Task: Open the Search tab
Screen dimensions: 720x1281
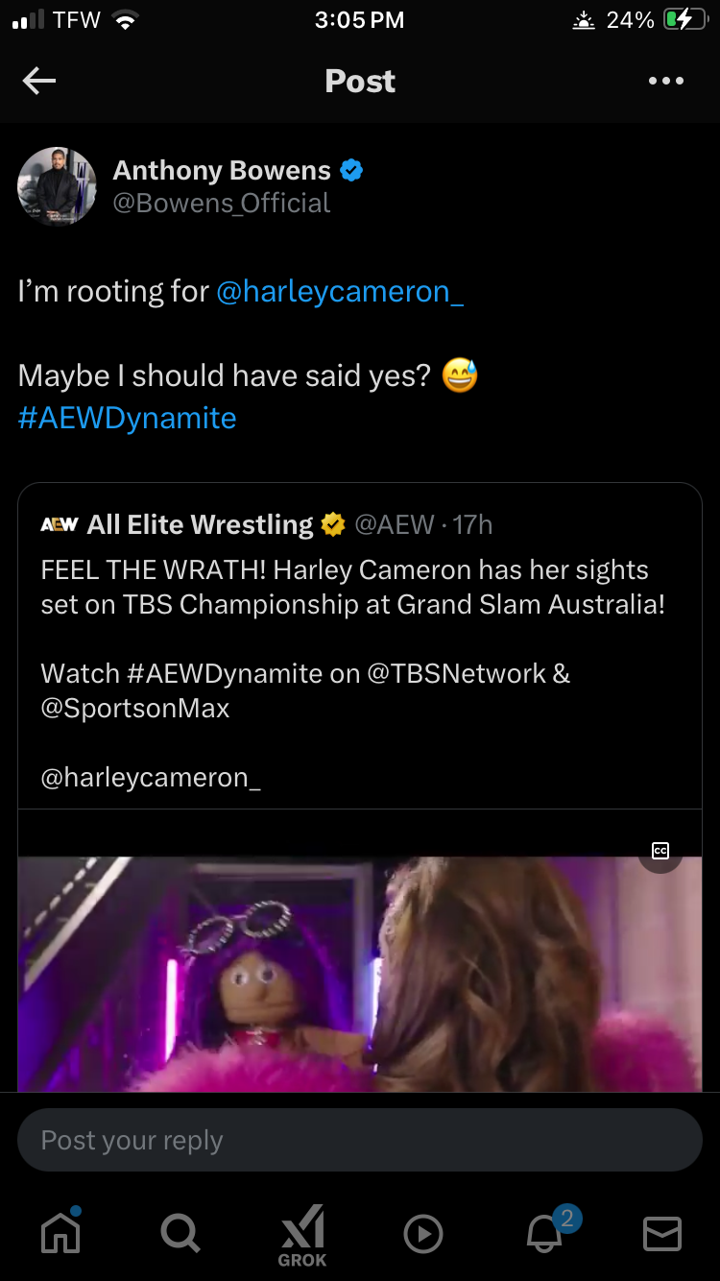Action: (x=180, y=1233)
